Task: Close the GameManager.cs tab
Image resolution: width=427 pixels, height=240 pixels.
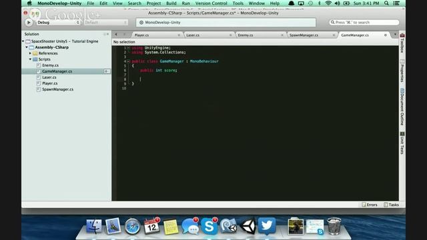Action: pyautogui.click(x=386, y=35)
